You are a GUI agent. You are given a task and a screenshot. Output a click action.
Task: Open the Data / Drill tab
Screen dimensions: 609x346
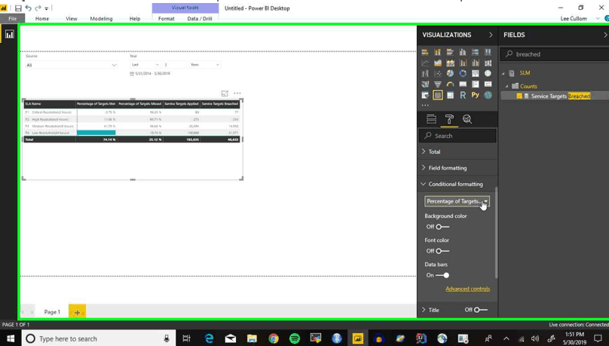(200, 19)
